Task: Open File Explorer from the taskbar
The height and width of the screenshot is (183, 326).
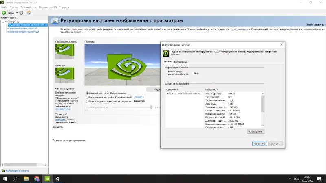Action: pos(26,178)
